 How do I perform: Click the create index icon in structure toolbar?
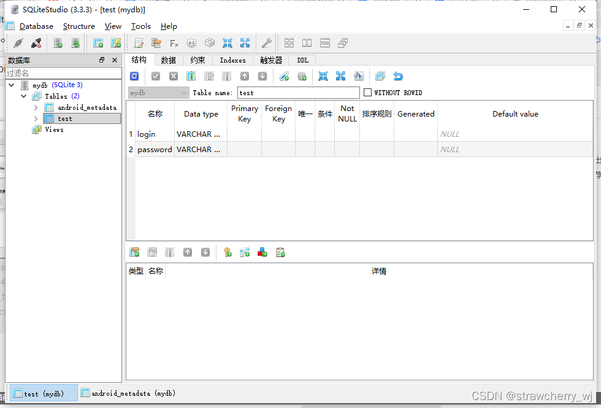point(284,76)
